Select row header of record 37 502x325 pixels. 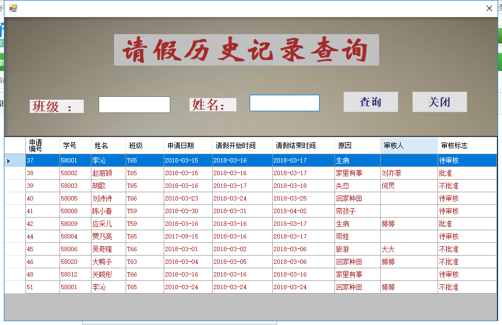14,161
